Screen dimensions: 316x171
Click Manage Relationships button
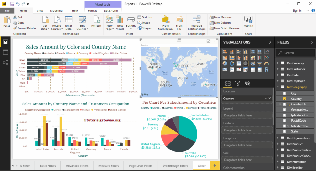[197, 23]
